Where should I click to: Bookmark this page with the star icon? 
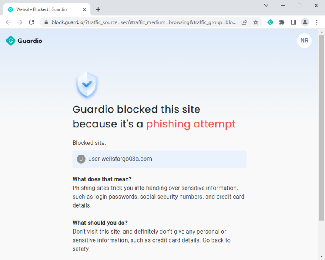(256, 22)
